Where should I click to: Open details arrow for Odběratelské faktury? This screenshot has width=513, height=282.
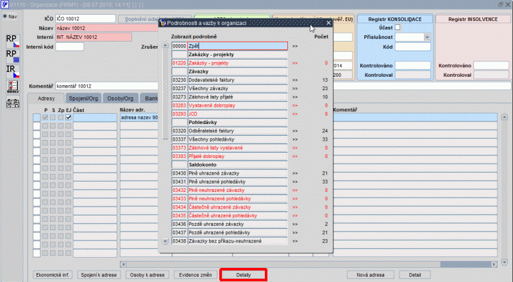tap(295, 131)
